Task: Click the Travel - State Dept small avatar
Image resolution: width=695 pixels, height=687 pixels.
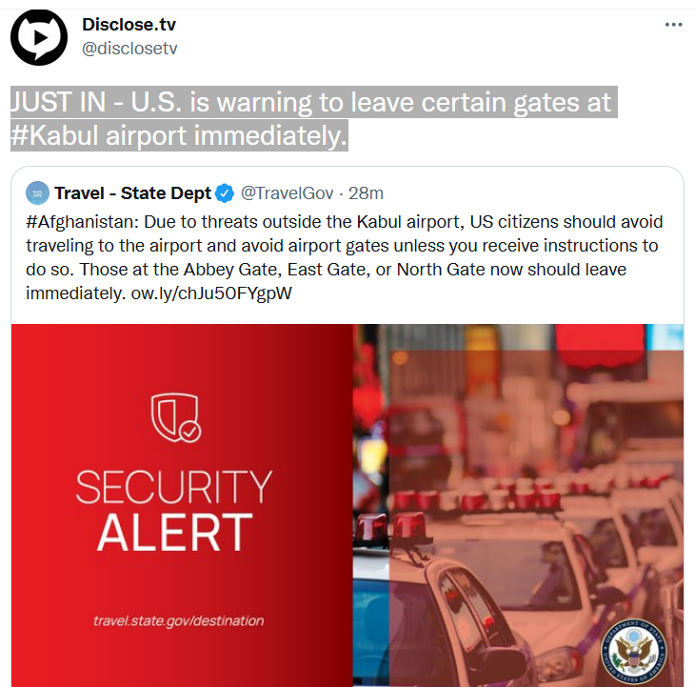Action: [x=38, y=192]
